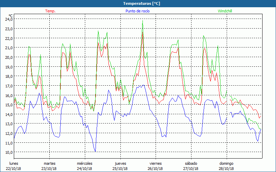Click the 27/10/18 date label
This screenshot has width=276, height=172.
(x=191, y=169)
